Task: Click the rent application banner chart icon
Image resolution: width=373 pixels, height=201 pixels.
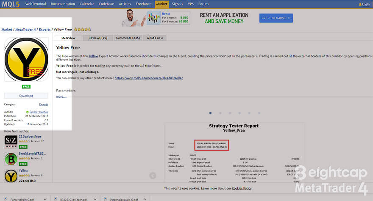Action: coord(153,18)
